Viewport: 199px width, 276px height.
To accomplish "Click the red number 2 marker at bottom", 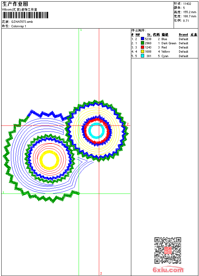I will click(x=101, y=273).
